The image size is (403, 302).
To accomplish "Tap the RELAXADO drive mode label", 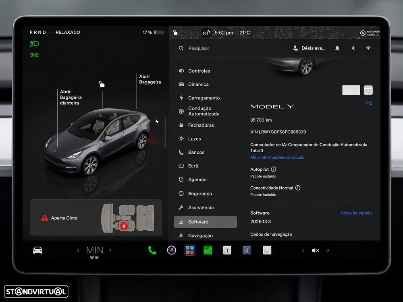I will [68, 32].
